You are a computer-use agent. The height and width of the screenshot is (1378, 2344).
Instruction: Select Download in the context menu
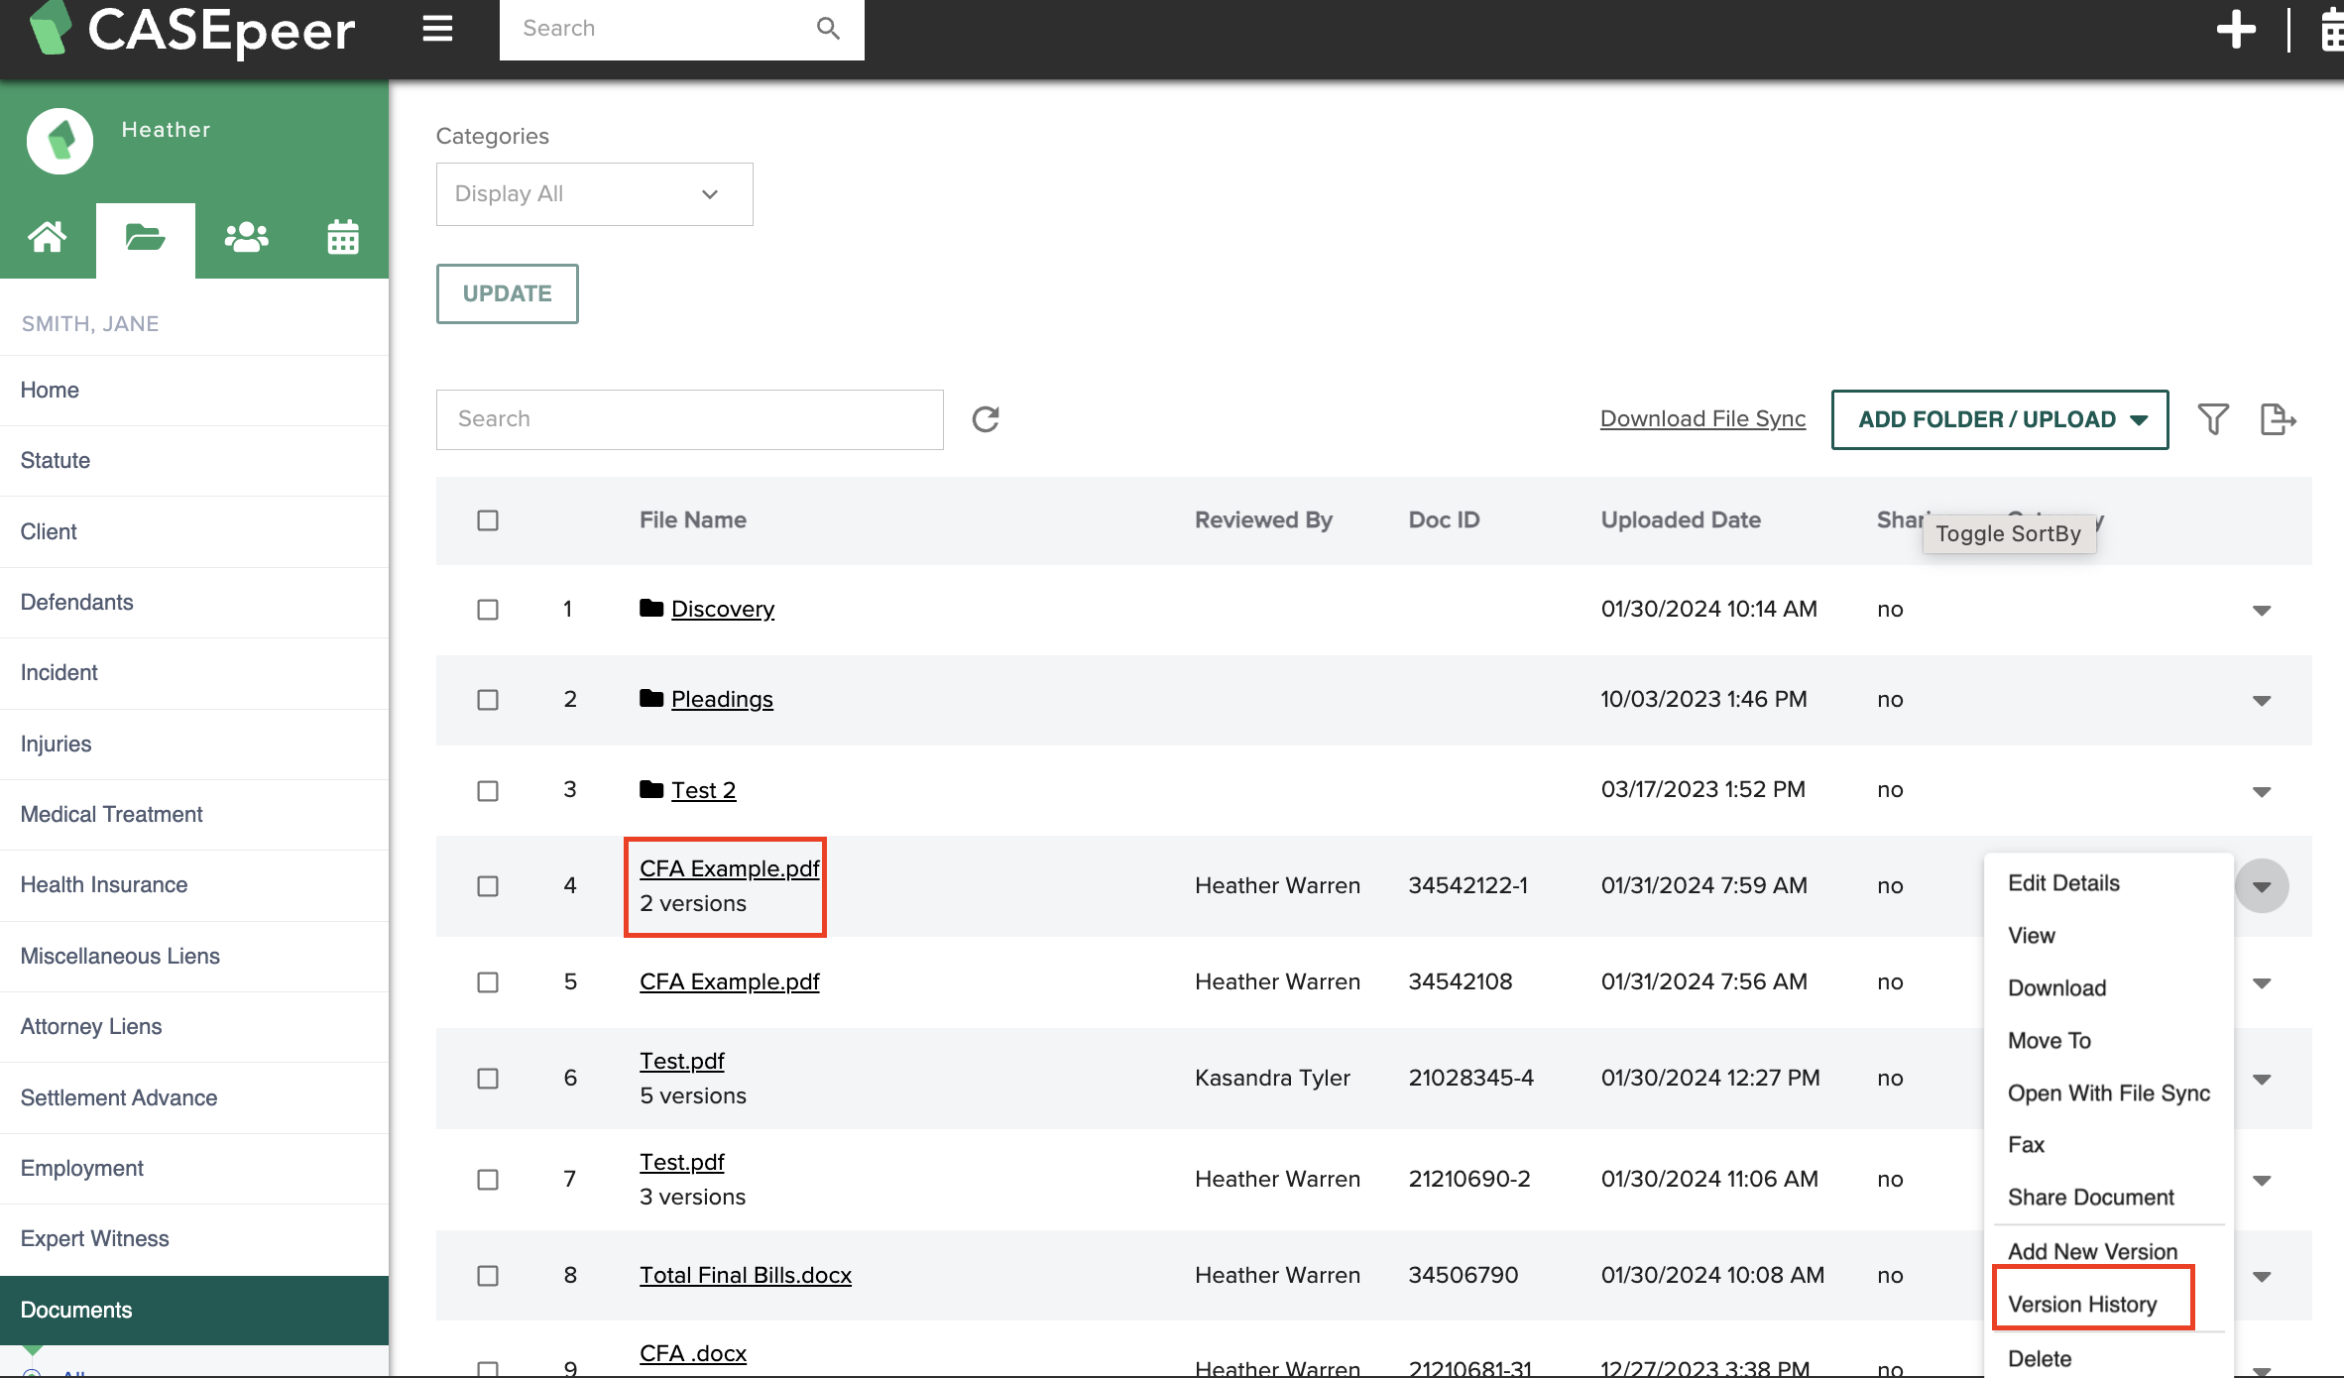point(2056,988)
